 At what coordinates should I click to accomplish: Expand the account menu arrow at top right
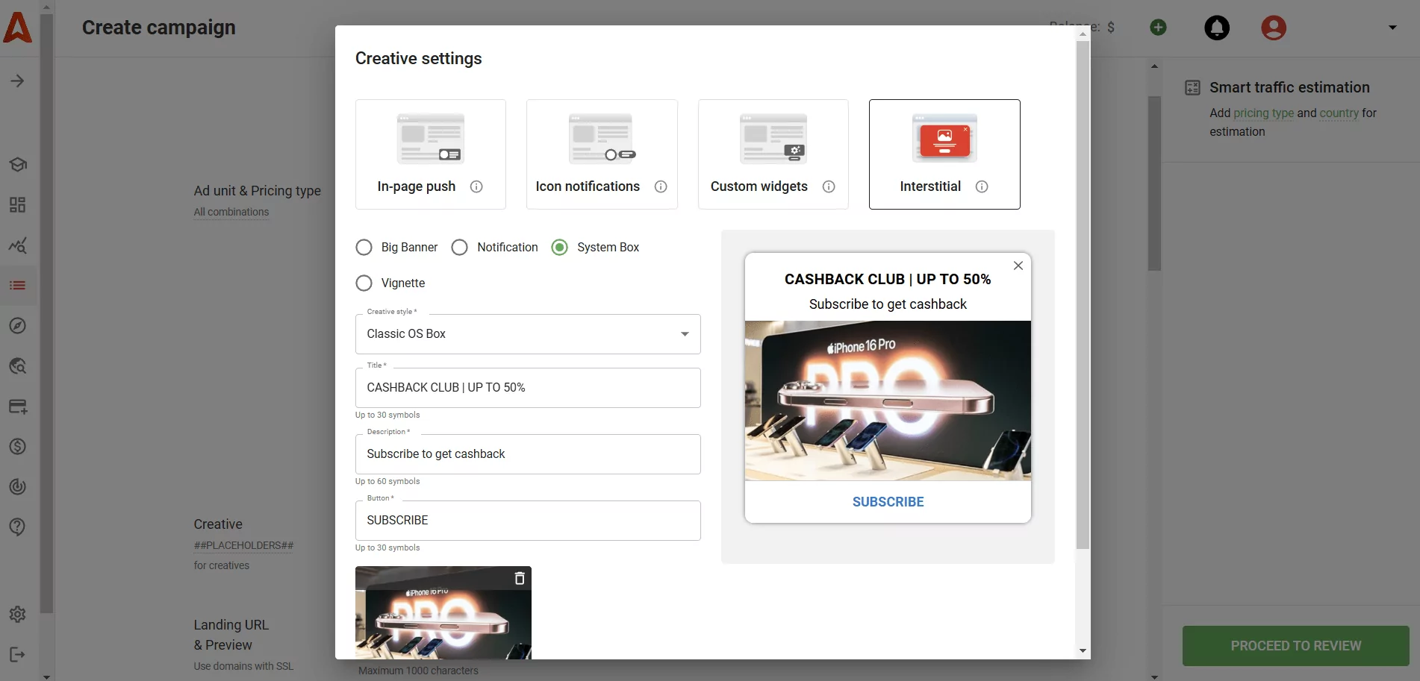pos(1392,27)
